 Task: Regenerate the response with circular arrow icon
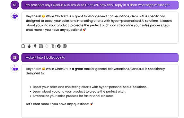[x=47, y=46]
